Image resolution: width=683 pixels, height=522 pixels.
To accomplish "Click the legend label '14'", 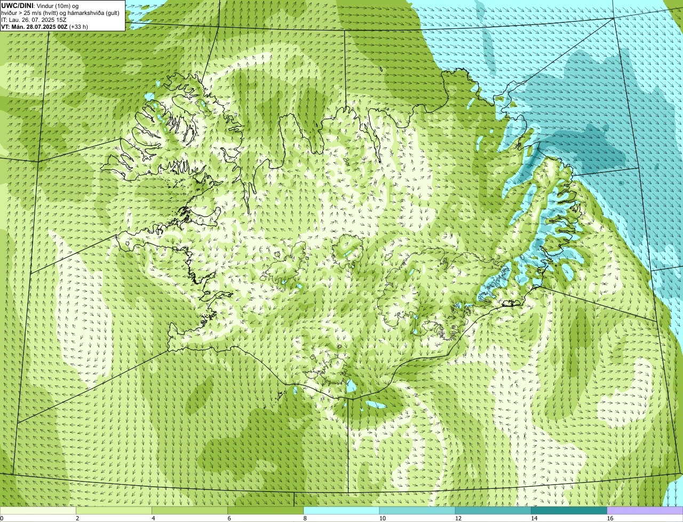I will pyautogui.click(x=534, y=518).
